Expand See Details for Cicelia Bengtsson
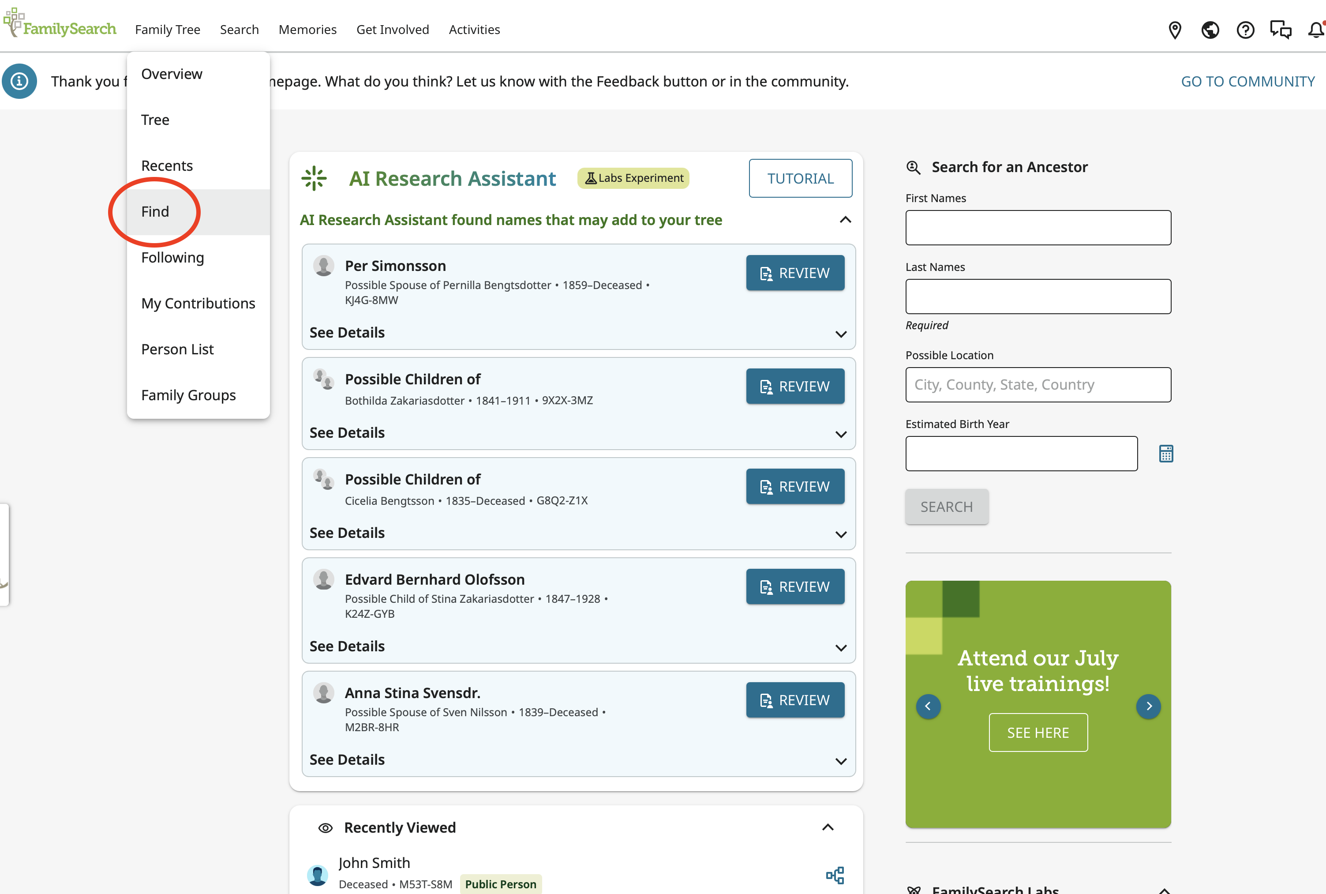The height and width of the screenshot is (894, 1326). (840, 535)
